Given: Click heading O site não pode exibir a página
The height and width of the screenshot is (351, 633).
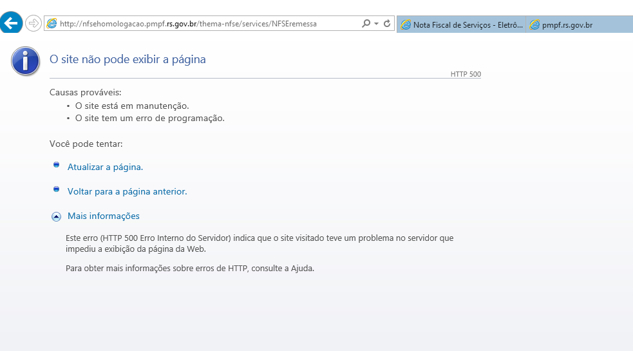Looking at the screenshot, I should [x=128, y=59].
